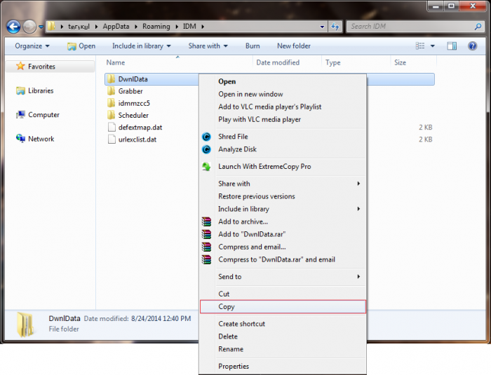The height and width of the screenshot is (375, 491).
Task: Open Properties from the context menu
Action: pyautogui.click(x=234, y=366)
